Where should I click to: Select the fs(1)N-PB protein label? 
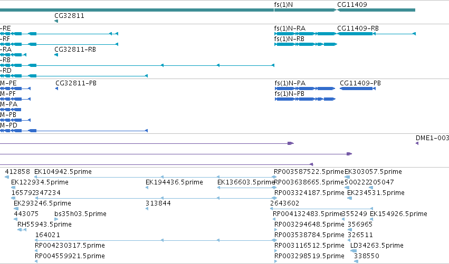(x=289, y=94)
